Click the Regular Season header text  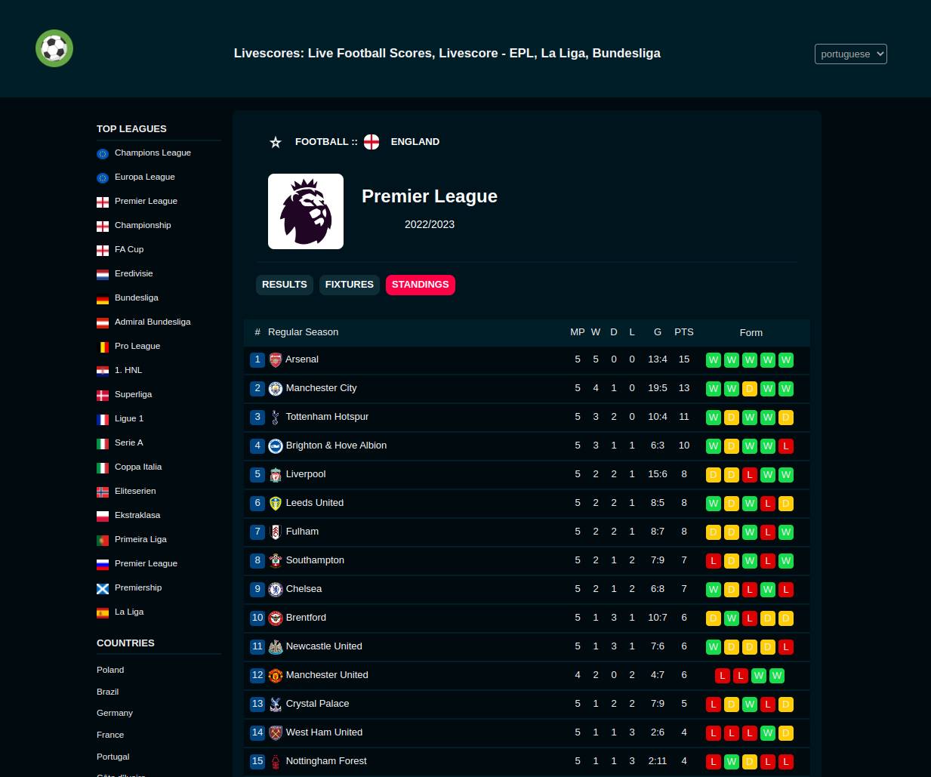tap(303, 332)
